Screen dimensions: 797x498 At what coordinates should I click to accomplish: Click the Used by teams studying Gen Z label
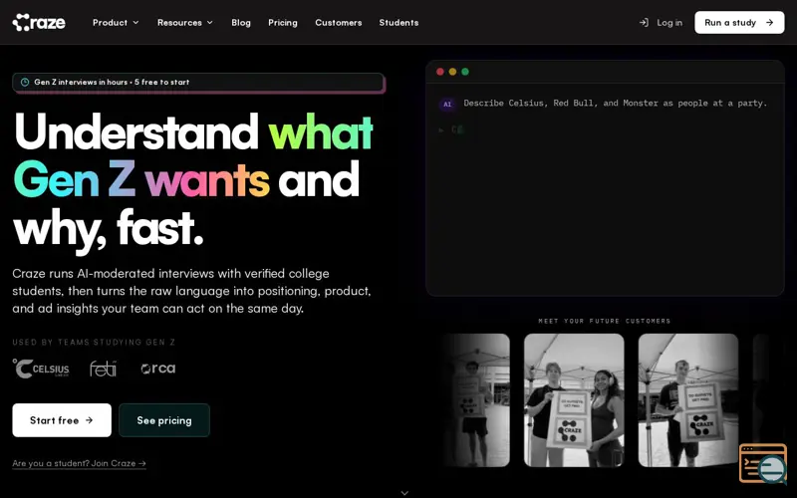(x=94, y=342)
